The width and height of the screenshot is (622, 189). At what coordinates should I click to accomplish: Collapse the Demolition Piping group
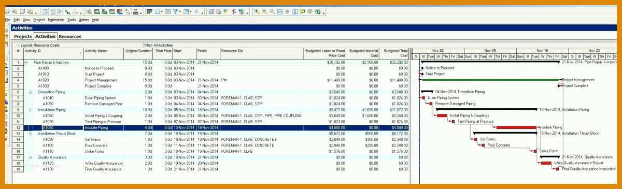click(30, 92)
